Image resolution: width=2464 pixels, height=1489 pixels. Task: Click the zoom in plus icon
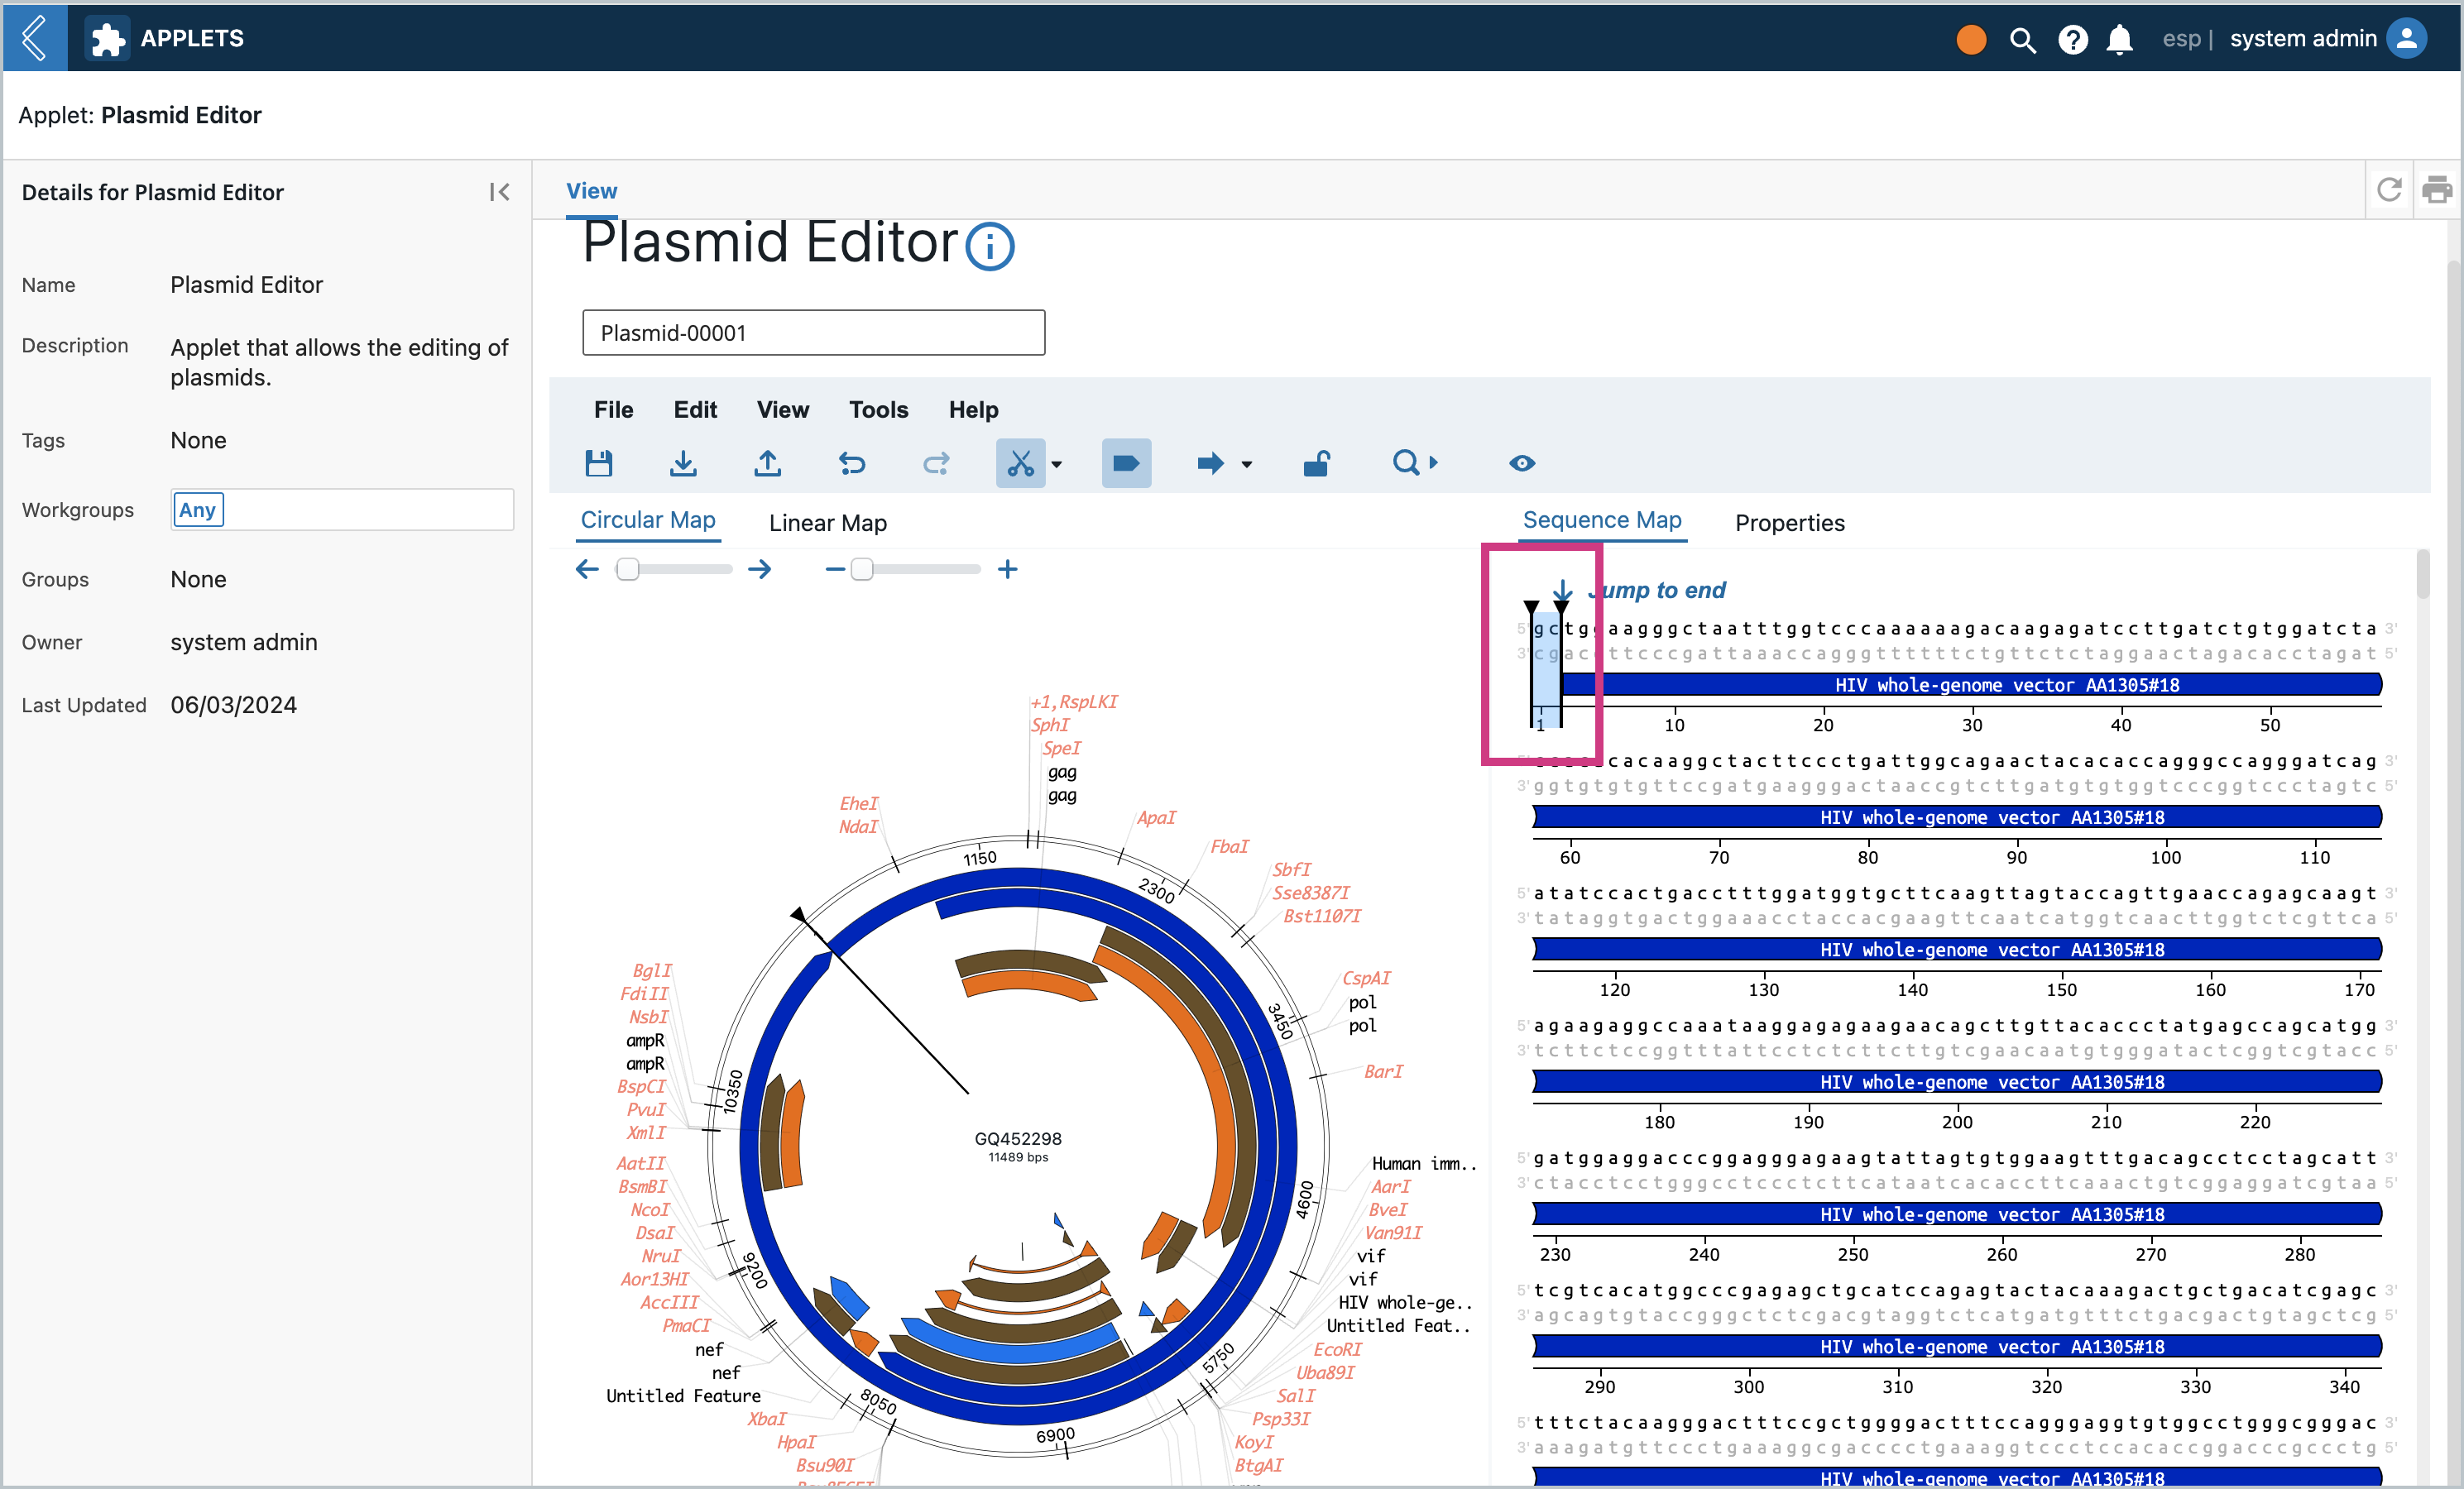pyautogui.click(x=1007, y=569)
